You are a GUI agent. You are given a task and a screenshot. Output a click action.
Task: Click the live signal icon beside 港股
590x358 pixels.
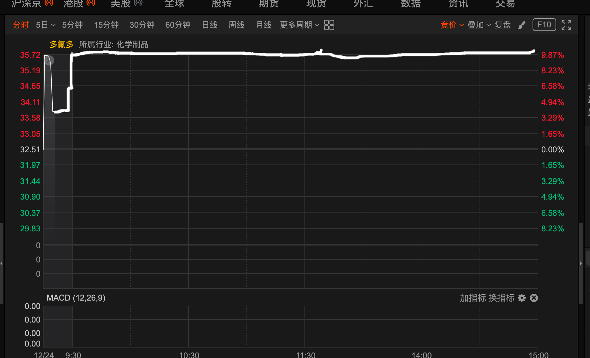coord(91,3)
